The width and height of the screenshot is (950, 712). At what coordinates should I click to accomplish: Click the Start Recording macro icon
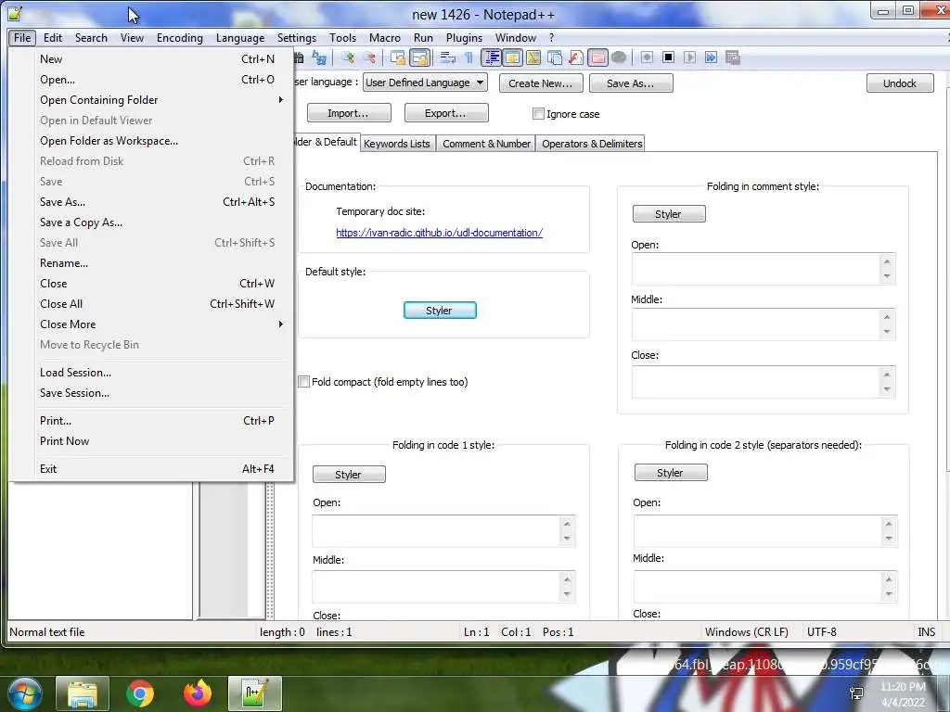click(647, 57)
